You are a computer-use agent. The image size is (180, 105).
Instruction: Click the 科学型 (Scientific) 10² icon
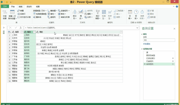[110, 12]
